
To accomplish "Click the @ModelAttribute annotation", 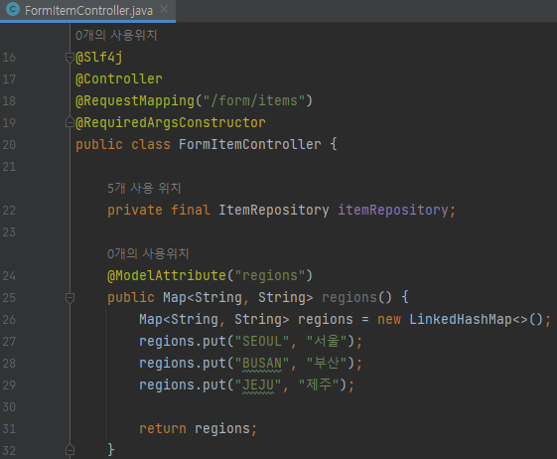I will pos(167,275).
